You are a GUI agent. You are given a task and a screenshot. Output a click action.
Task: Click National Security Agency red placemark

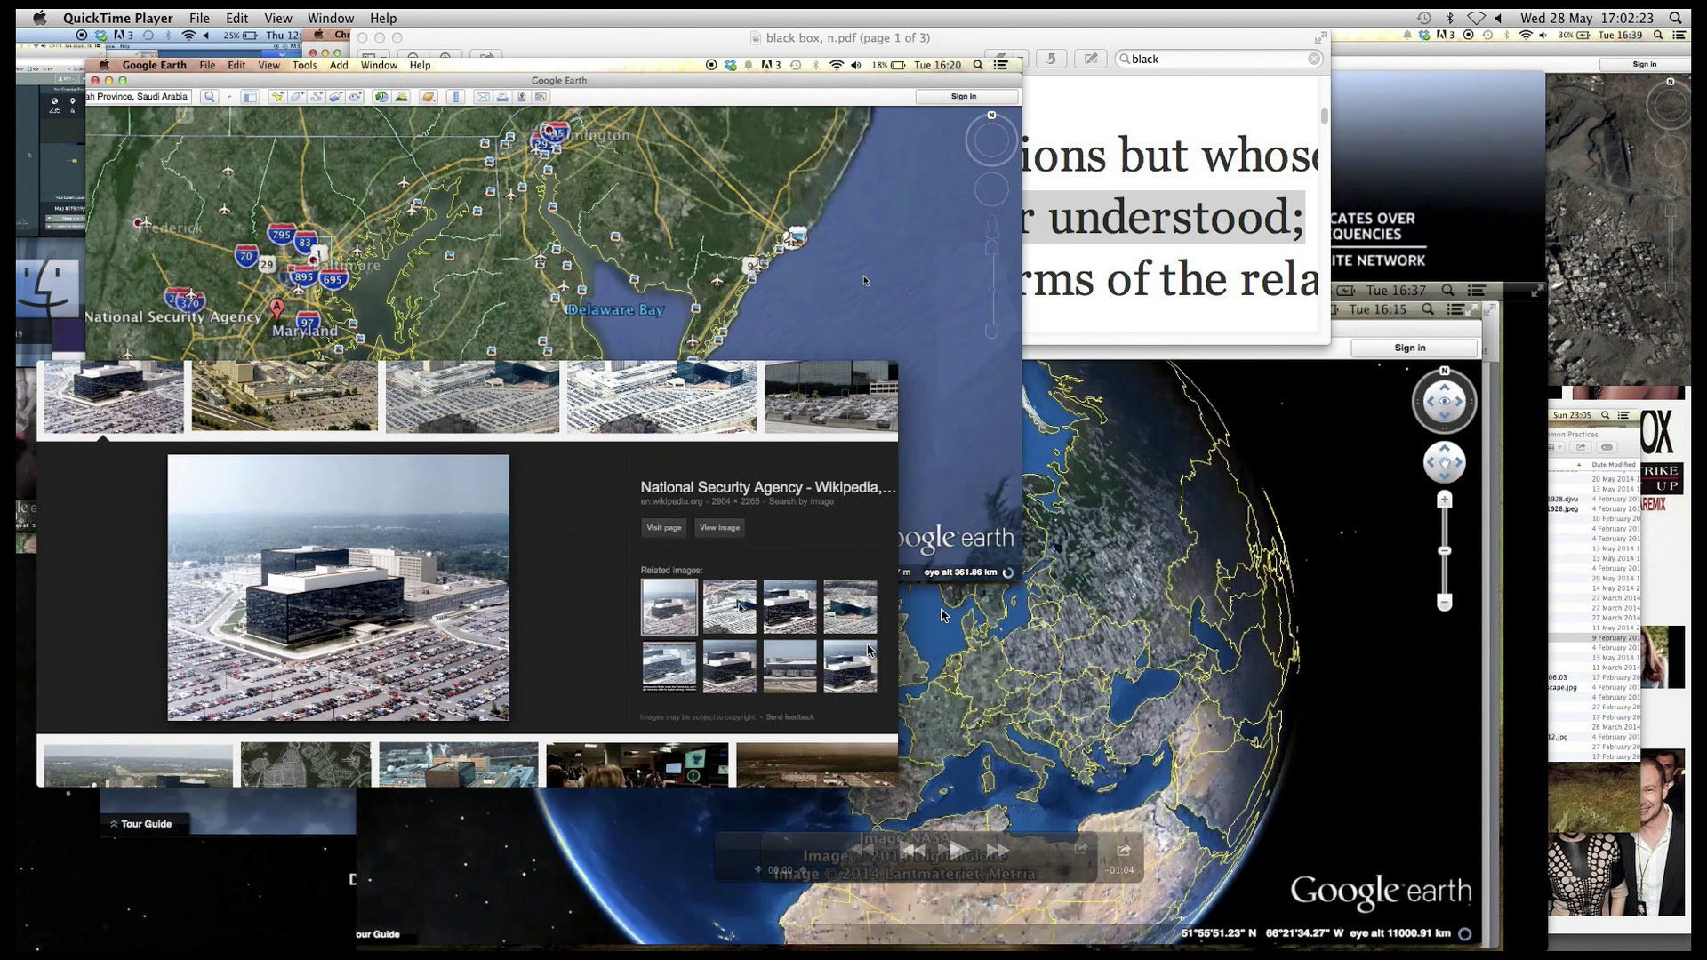click(x=276, y=308)
